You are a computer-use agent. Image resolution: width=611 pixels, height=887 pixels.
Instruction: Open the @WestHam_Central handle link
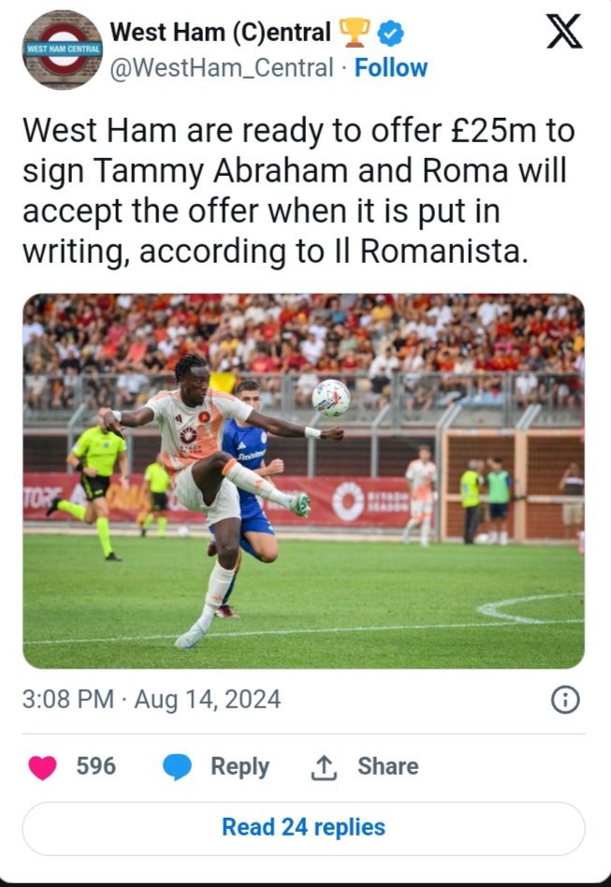click(222, 68)
